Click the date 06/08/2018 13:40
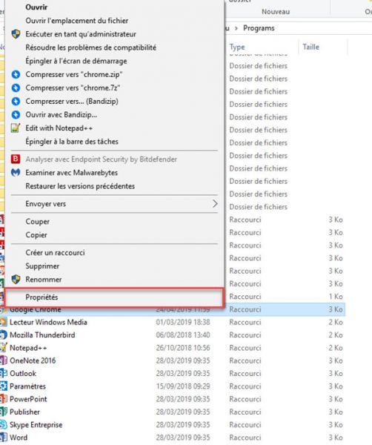Image resolution: width=372 pixels, height=445 pixels. point(183,335)
